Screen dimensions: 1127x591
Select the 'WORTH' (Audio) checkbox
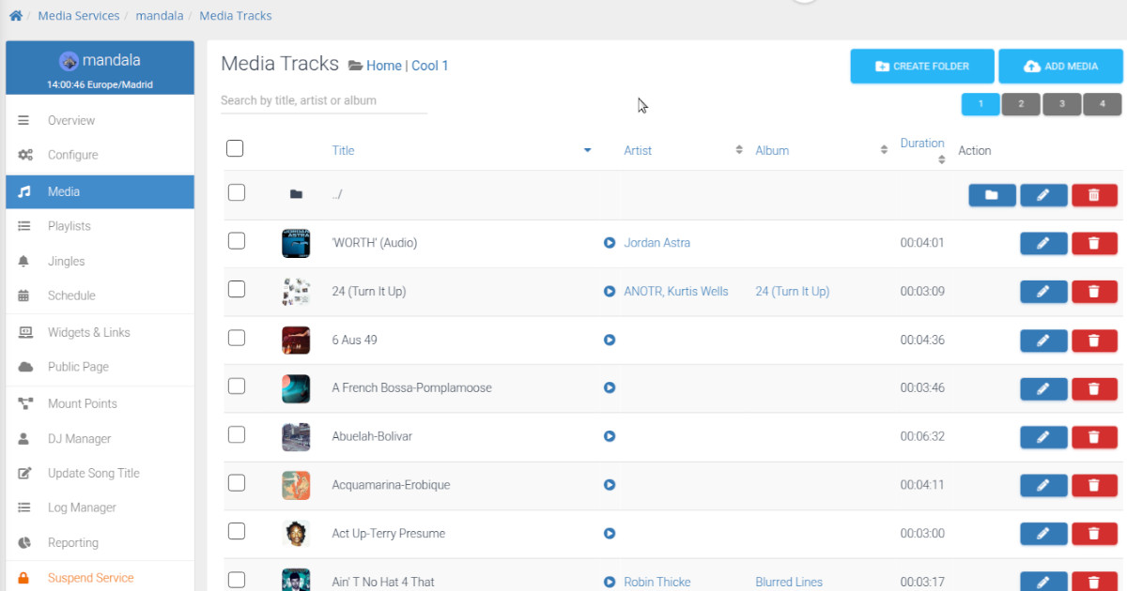pos(237,241)
